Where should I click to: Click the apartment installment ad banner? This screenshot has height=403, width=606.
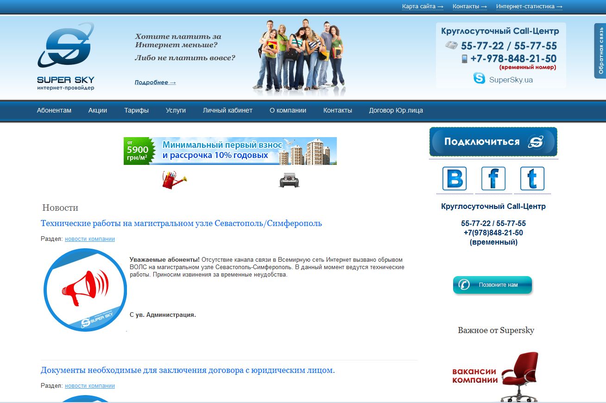[230, 151]
